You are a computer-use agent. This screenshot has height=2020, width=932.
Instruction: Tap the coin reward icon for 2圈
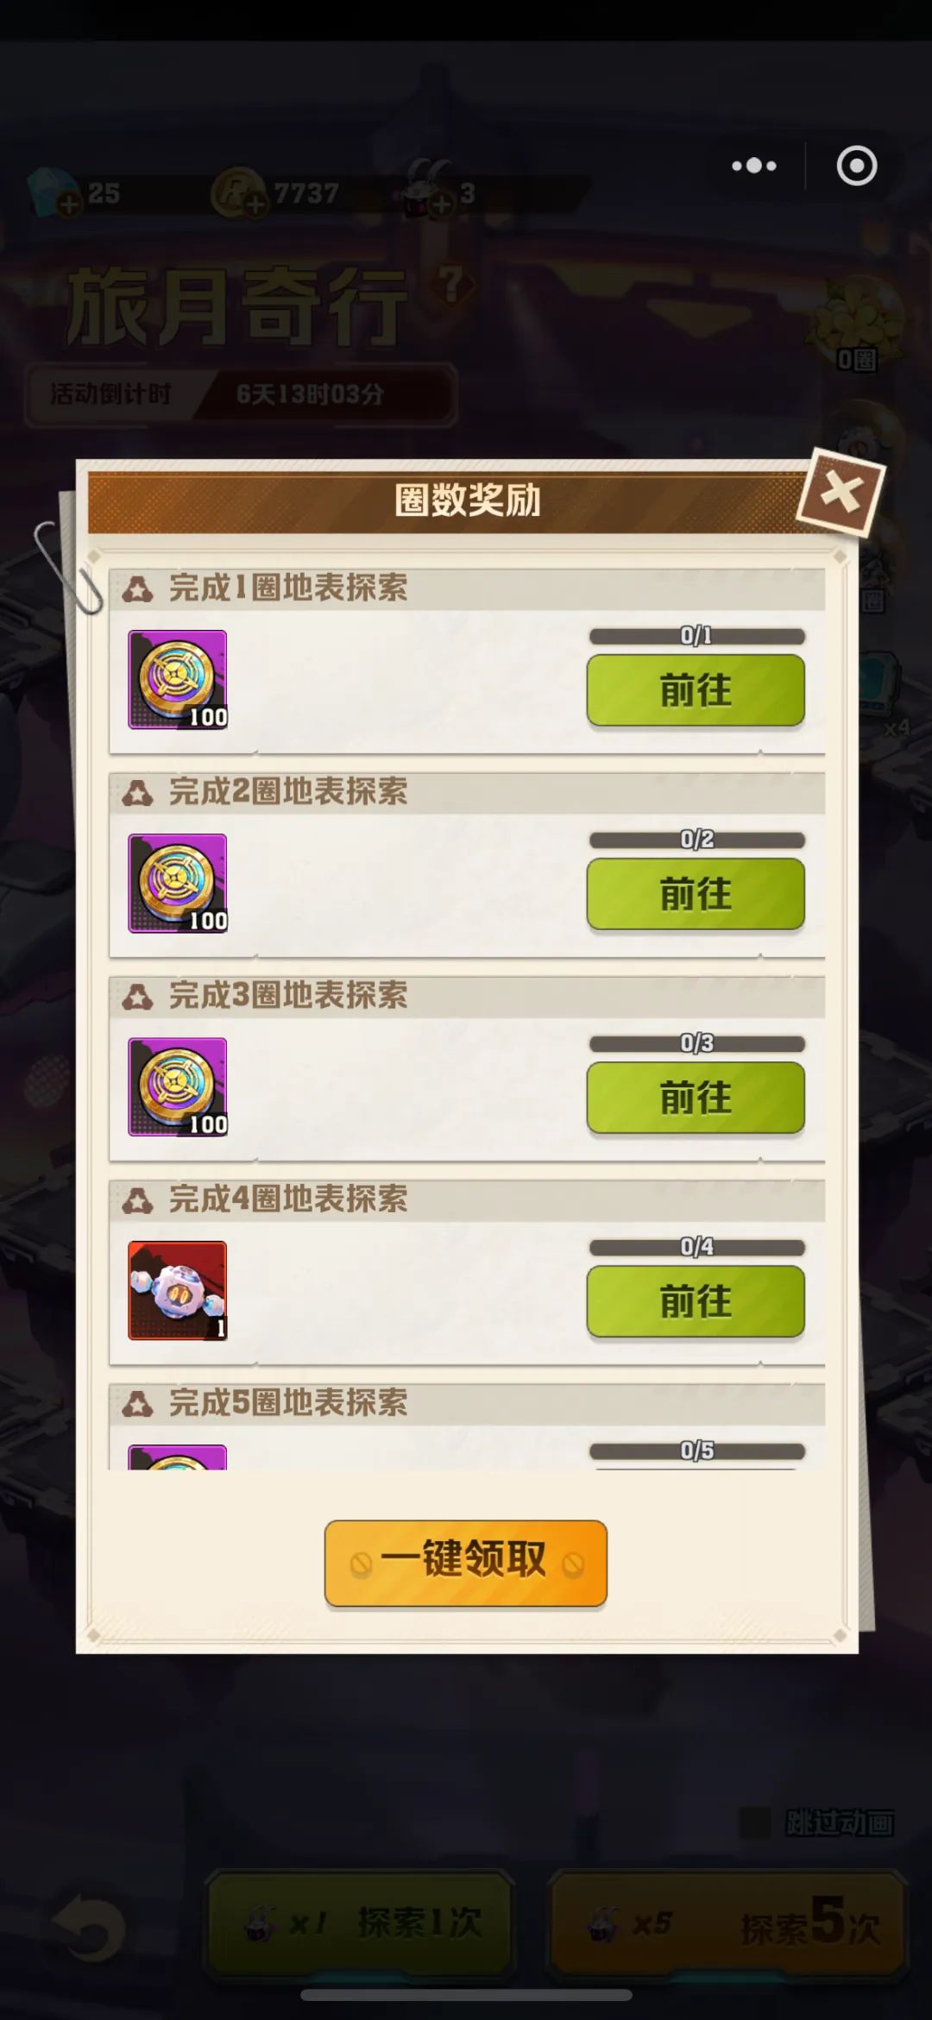178,884
